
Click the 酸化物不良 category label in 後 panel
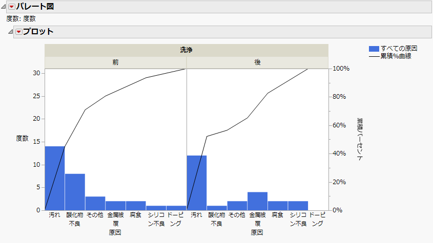click(216, 219)
